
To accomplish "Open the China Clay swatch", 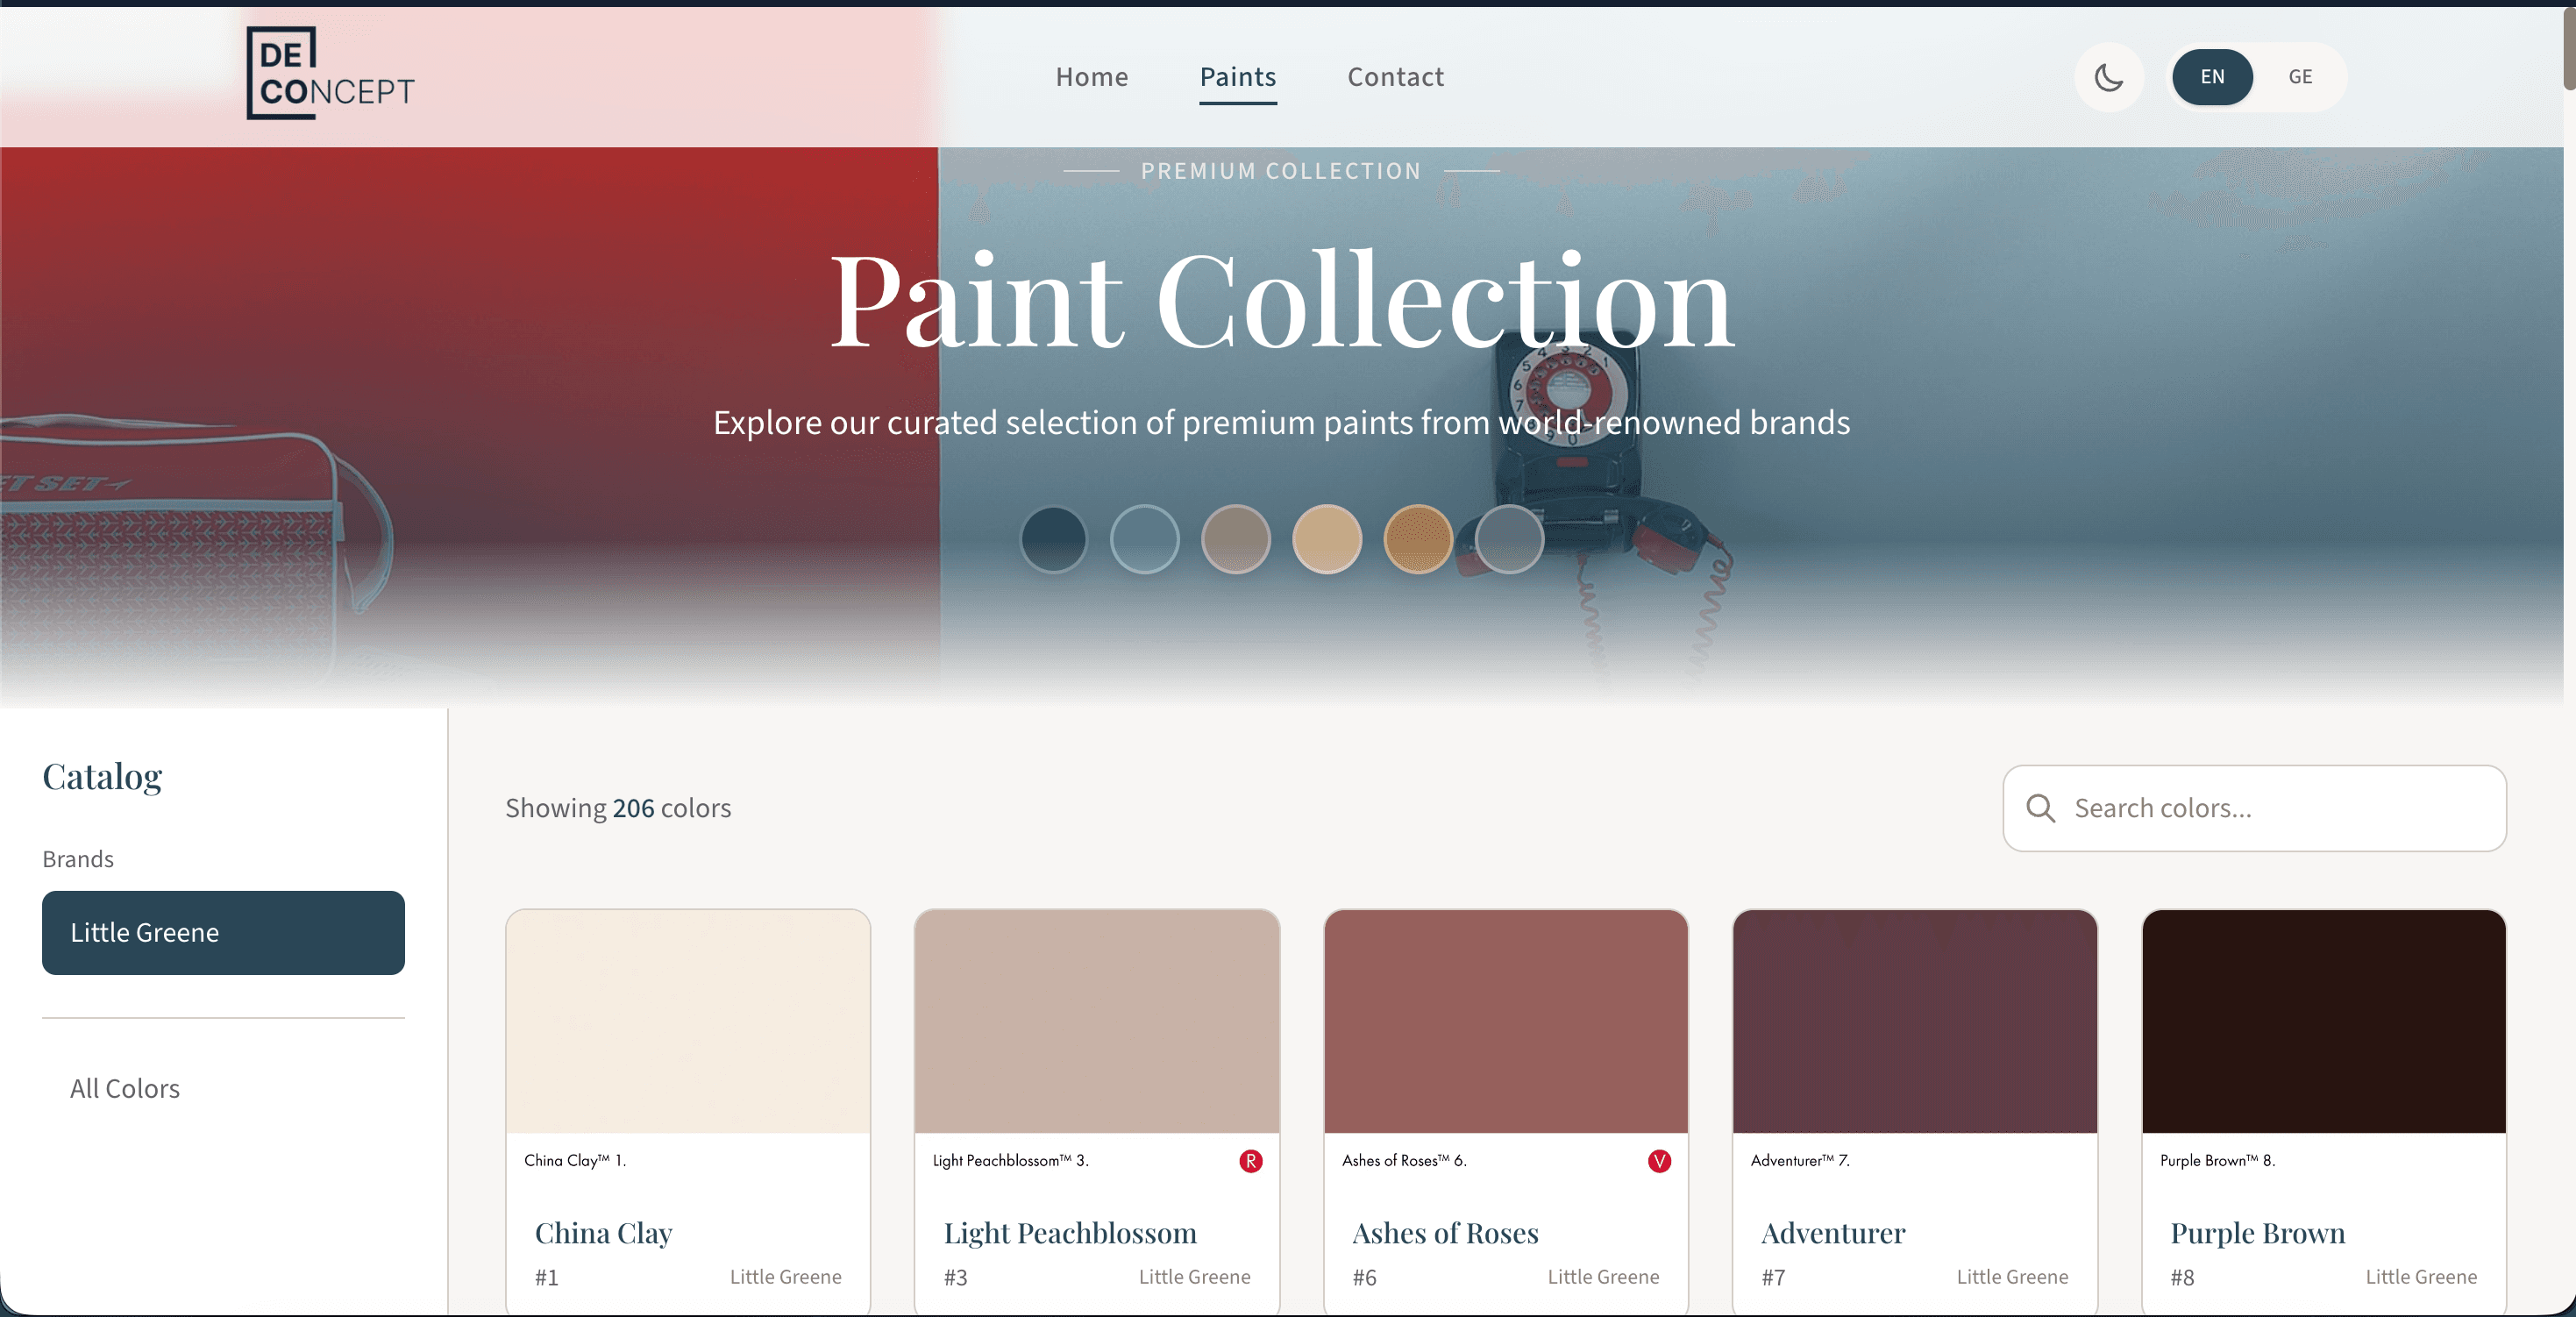I will [688, 1021].
